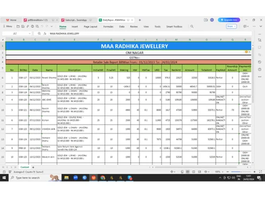Open the Review ribbon tab
The image size is (265, 198).
[x=134, y=26]
